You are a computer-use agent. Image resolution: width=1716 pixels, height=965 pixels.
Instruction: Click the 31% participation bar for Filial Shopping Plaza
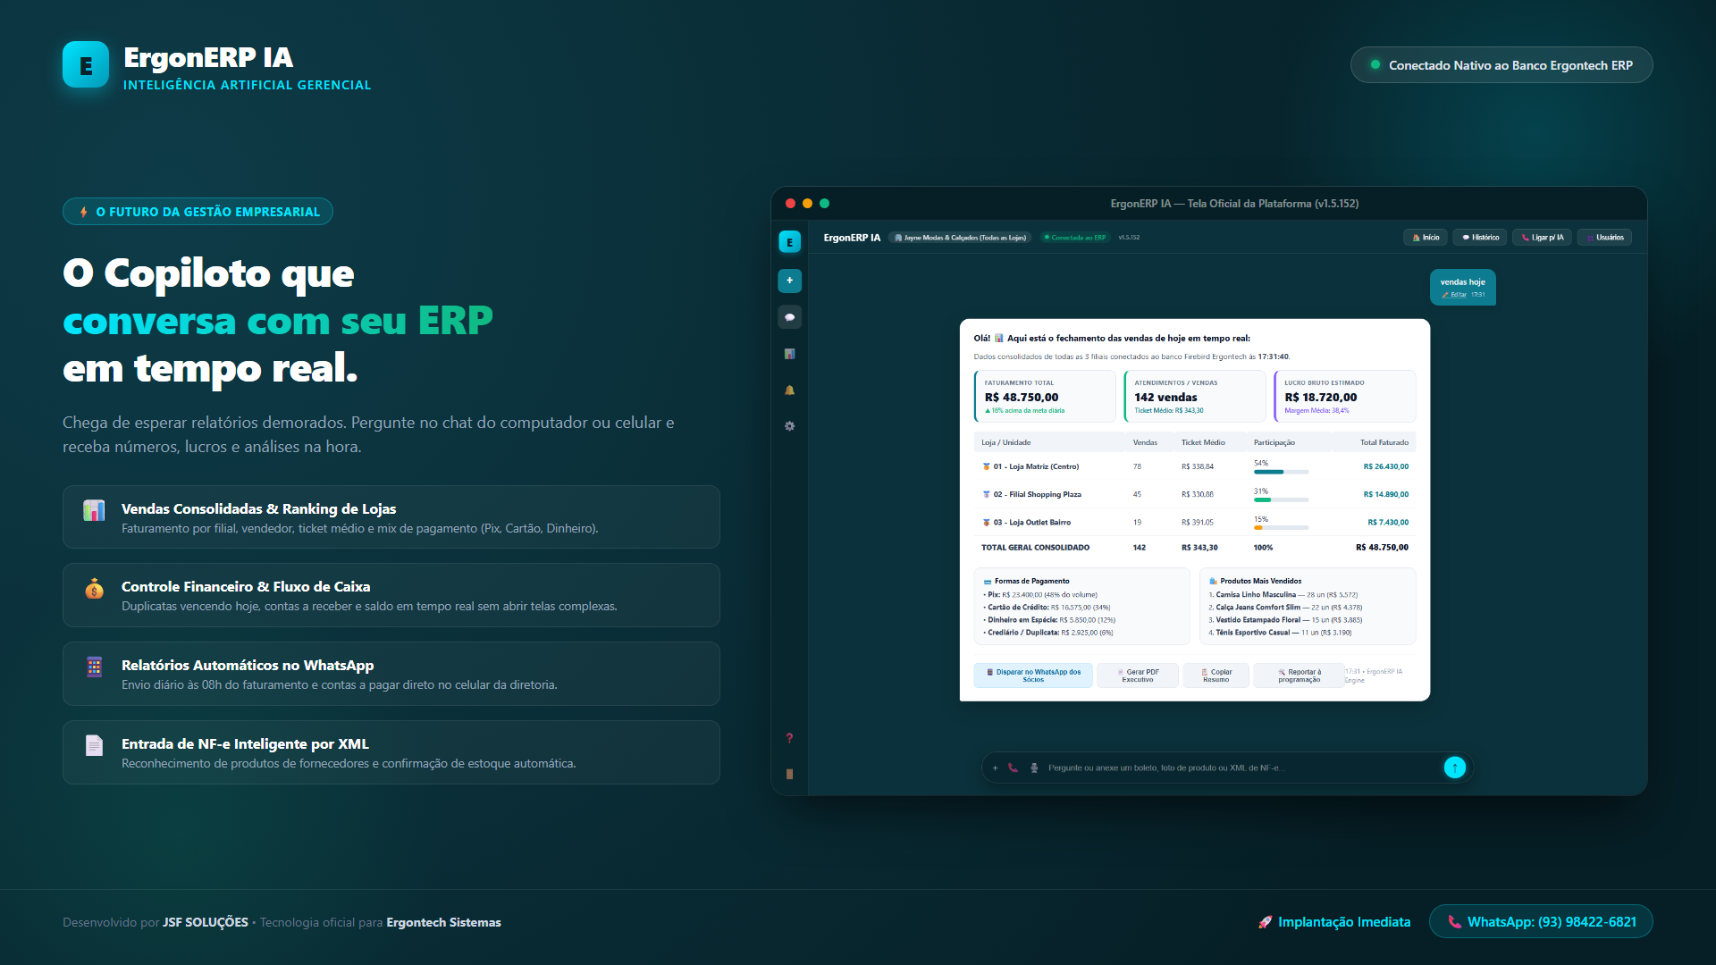1281,500
